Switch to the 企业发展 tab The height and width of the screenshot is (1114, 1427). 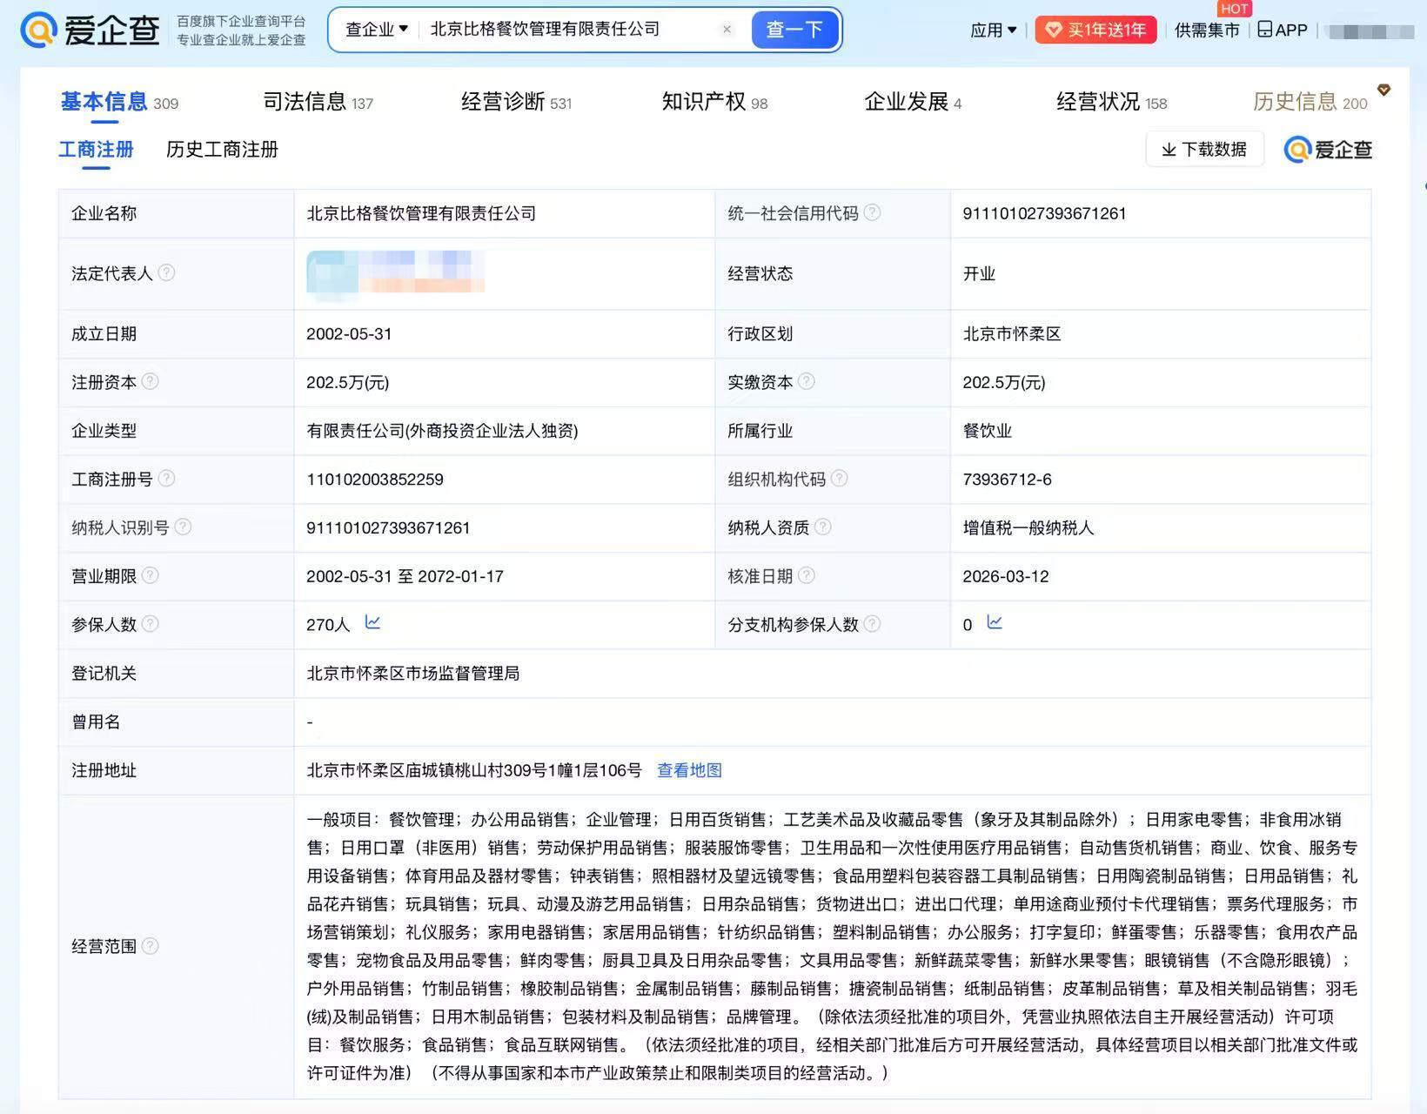click(913, 103)
